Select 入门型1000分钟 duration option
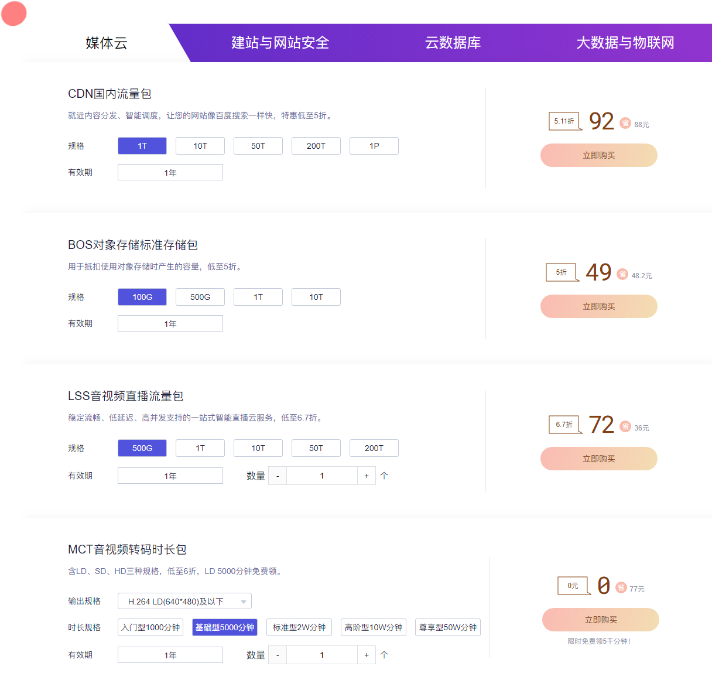Screen dimensions: 712x697 tap(150, 627)
